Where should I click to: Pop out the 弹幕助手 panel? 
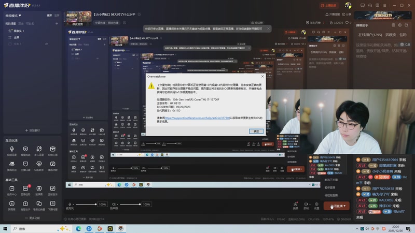point(407,25)
